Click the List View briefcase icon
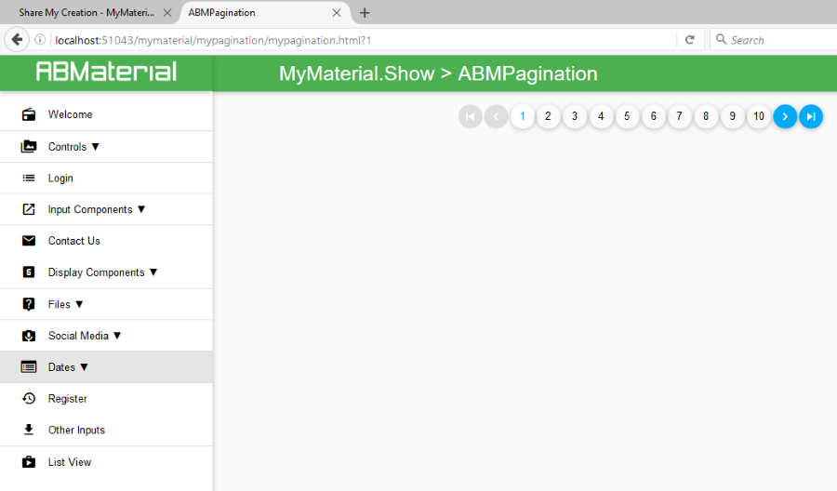The height and width of the screenshot is (491, 837). [29, 461]
